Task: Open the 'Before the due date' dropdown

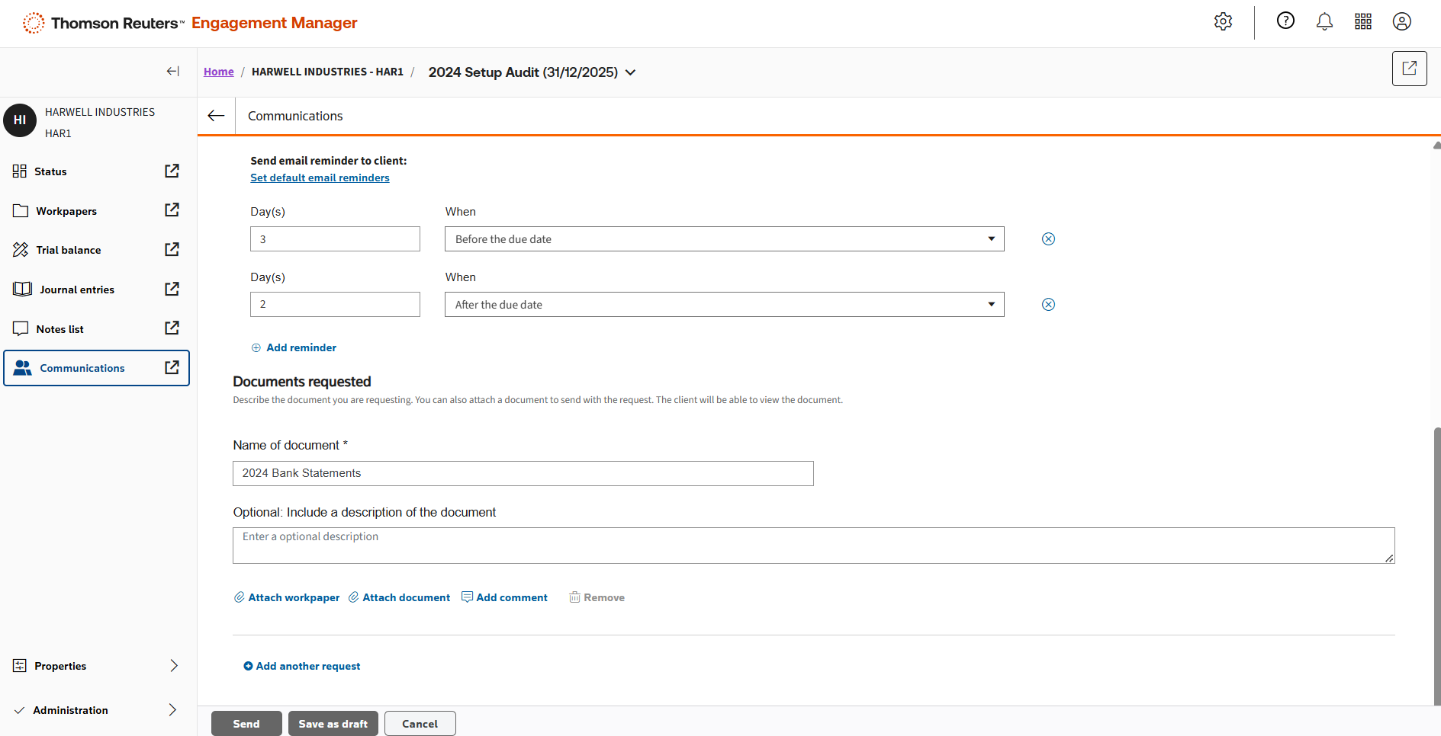Action: (x=724, y=239)
